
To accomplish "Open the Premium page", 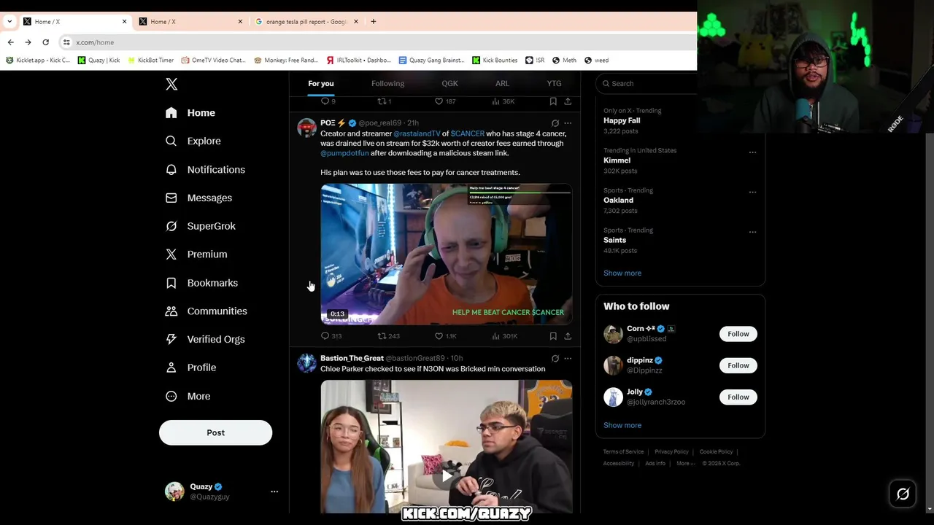I will coord(196,254).
